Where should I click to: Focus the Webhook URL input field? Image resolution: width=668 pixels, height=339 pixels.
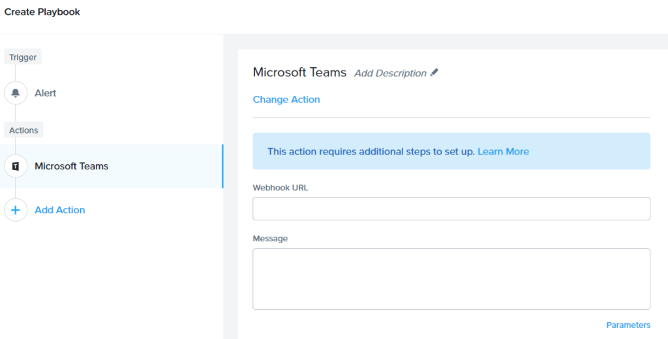pos(451,209)
